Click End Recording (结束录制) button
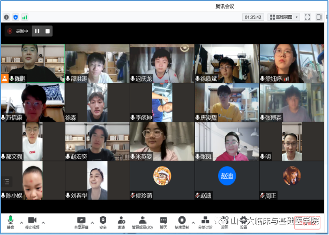Screen dimensions: 329x235 point(182,222)
